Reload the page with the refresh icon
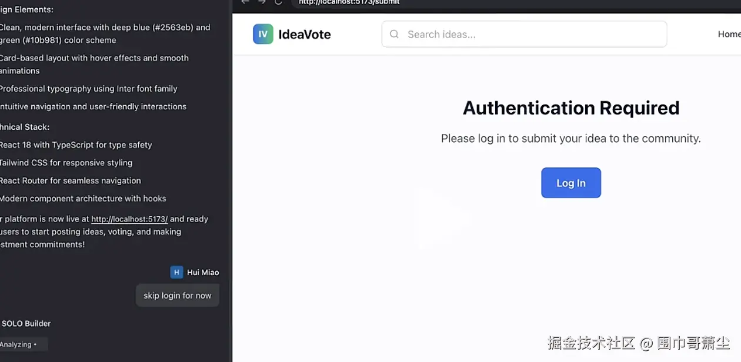 coord(278,2)
